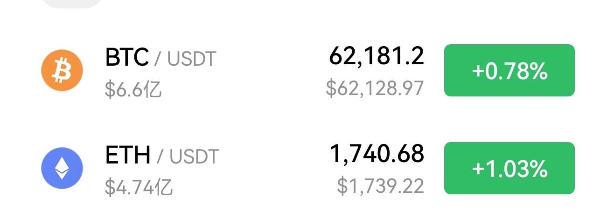Tap the blue Ethereum coin icon
614x211 pixels.
pos(62,168)
